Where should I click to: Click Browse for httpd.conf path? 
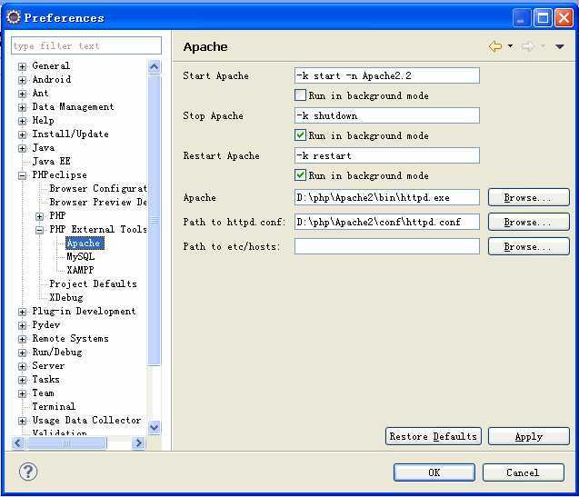[528, 222]
